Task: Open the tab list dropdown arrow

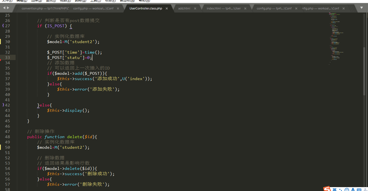Action: coord(362,8)
